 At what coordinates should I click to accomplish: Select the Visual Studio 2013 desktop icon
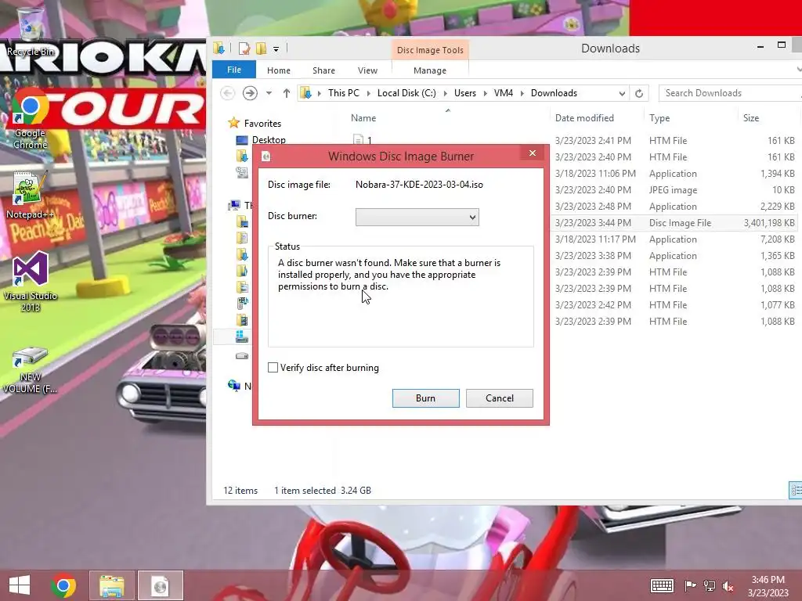pyautogui.click(x=31, y=281)
